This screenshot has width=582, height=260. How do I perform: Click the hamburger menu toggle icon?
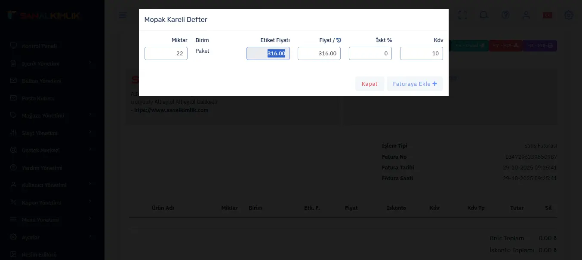123,16
